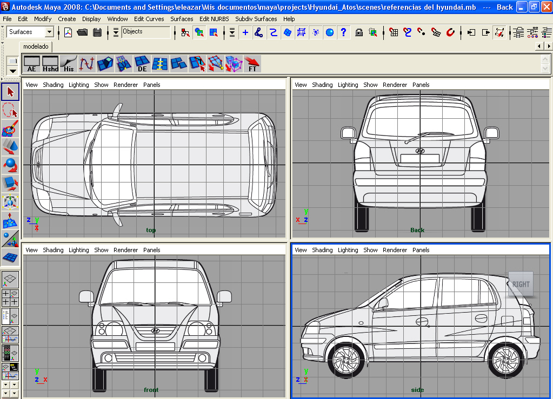Enable snap to grids magnet
The image size is (553, 399).
[x=394, y=33]
